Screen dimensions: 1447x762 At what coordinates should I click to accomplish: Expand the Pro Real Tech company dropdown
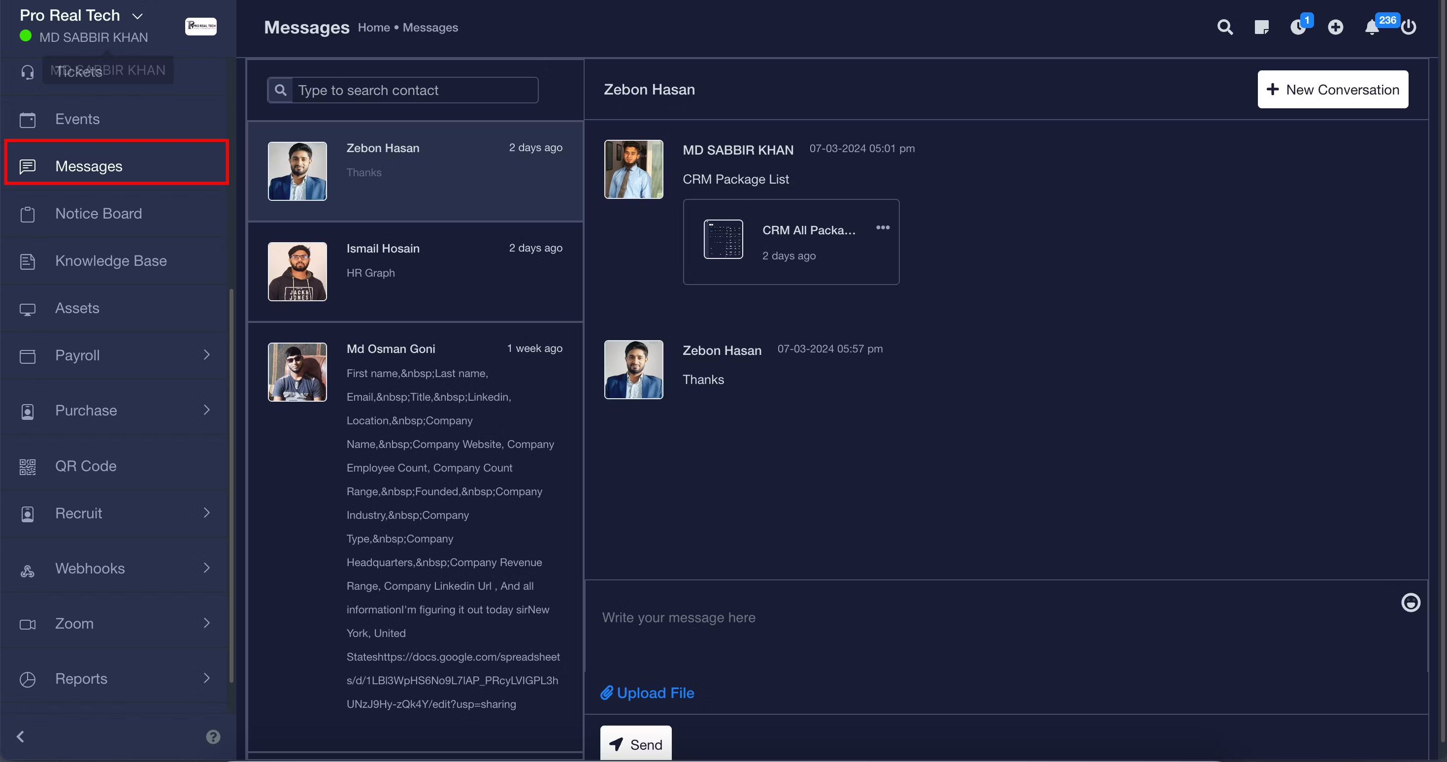point(137,16)
